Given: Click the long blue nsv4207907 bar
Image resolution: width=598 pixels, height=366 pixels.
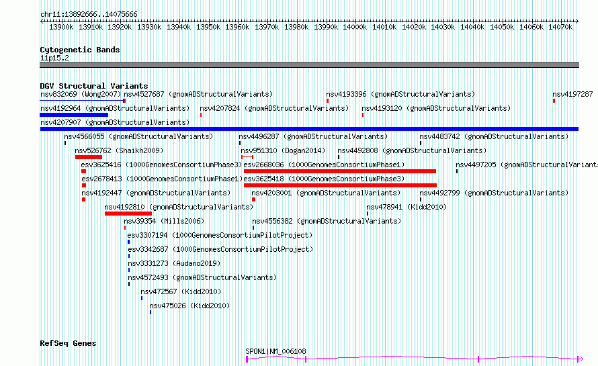Looking at the screenshot, I should [309, 129].
